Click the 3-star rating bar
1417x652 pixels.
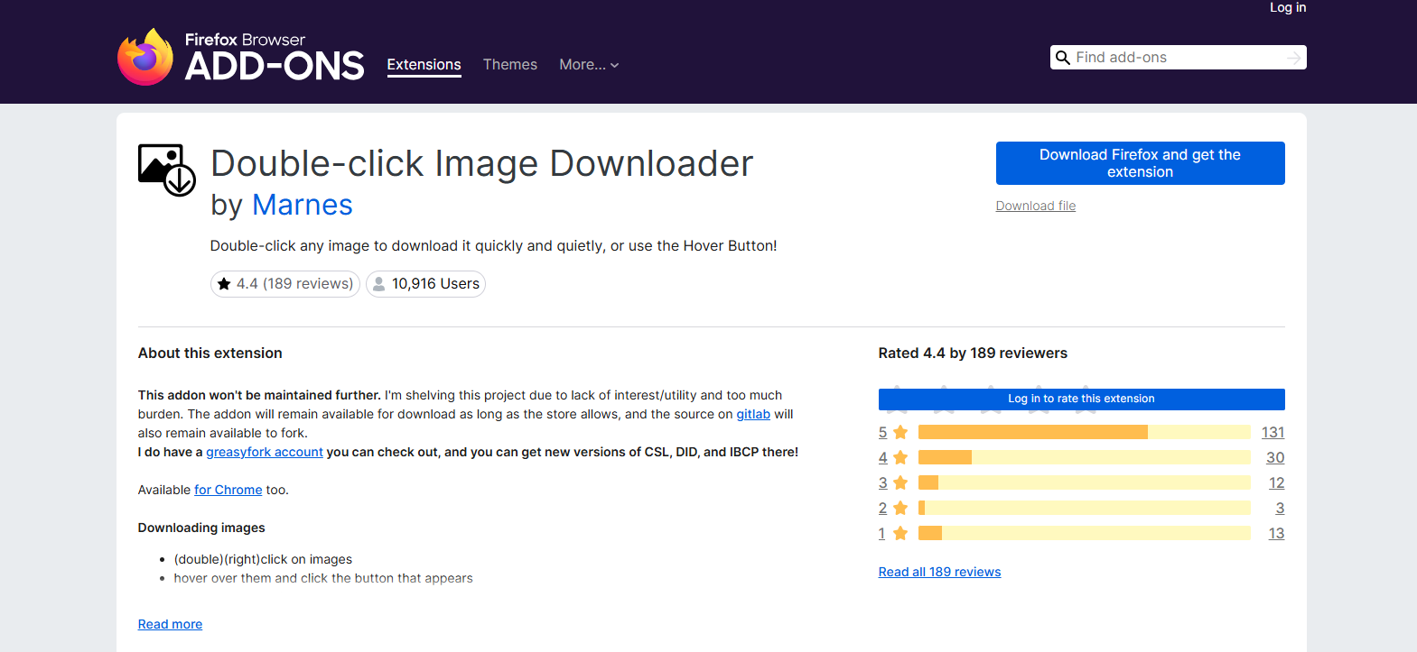pyautogui.click(x=1084, y=482)
